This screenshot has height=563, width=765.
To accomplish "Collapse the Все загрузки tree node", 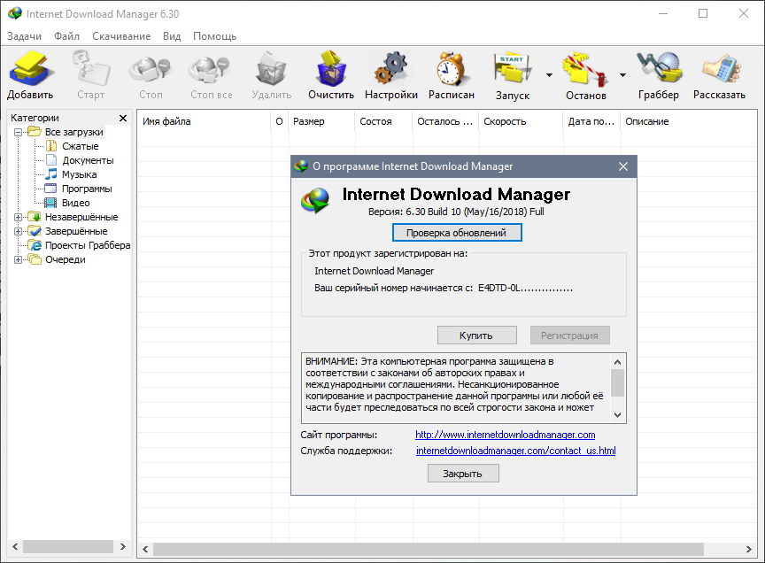I will click(x=18, y=132).
